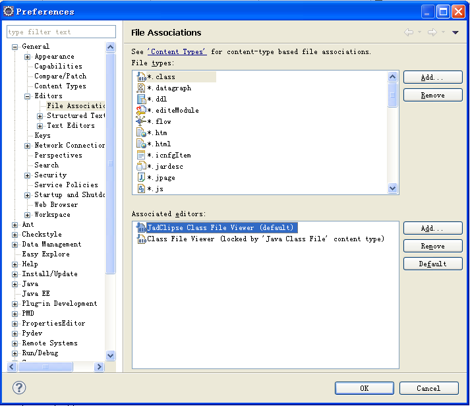This screenshot has height=406, width=470.
Task: Expand the Text Editors node
Action: 40,126
